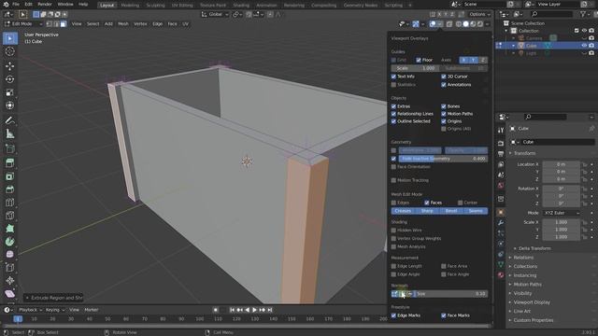The width and height of the screenshot is (598, 336).
Task: Select the Cursor tool
Action: click(10, 51)
